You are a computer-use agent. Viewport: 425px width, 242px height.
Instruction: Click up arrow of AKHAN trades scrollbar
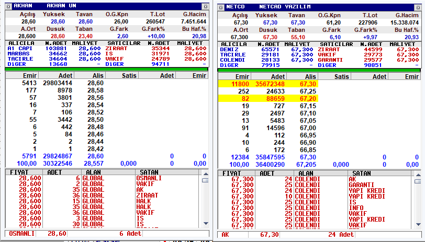pos(206,174)
